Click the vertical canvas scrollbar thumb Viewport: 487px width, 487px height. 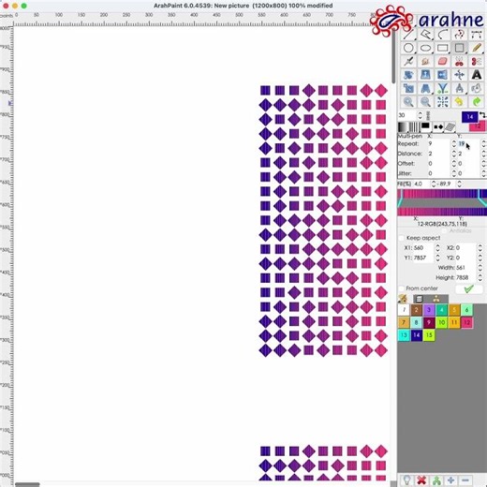point(393,55)
